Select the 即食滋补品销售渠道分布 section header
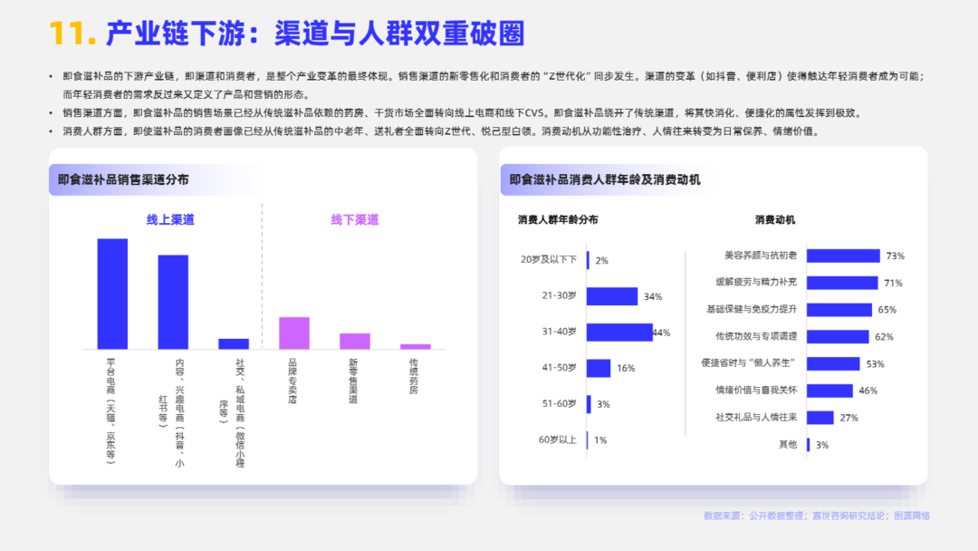The height and width of the screenshot is (551, 978). click(x=124, y=179)
